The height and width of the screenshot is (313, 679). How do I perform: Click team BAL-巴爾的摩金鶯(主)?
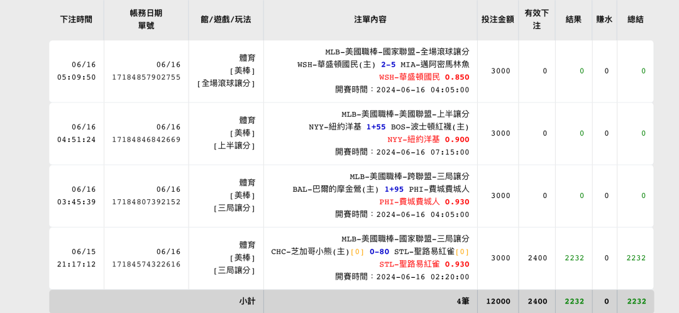336,190
